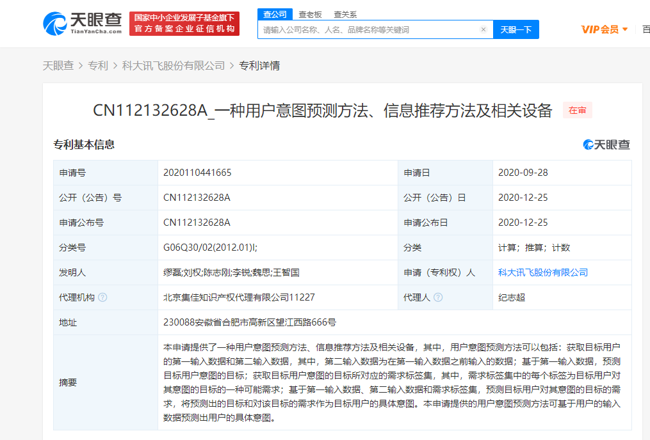Click the help icon next to 代理人

point(438,297)
